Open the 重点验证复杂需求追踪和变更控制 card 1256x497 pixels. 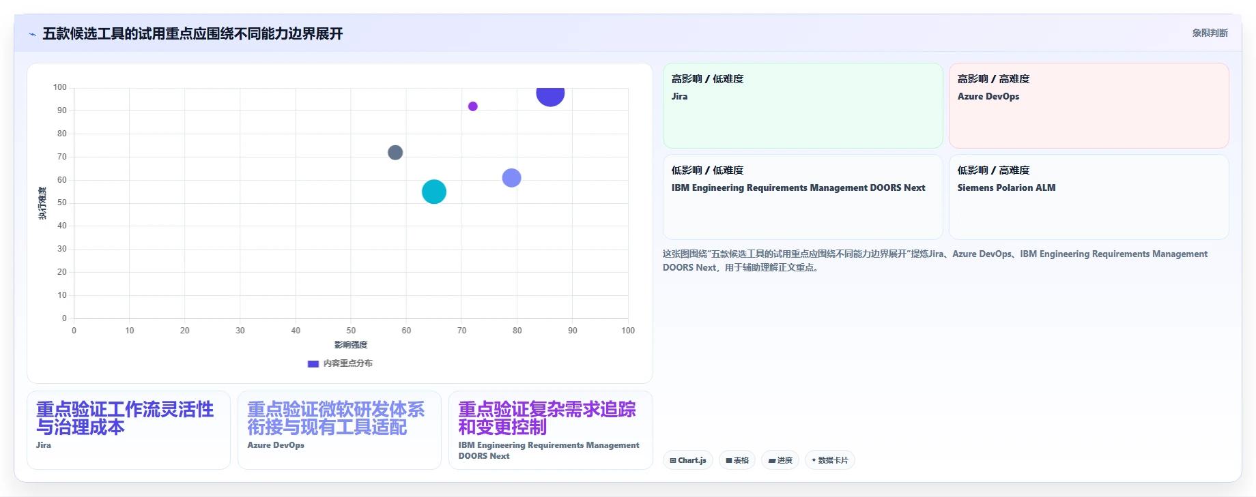[x=551, y=430]
